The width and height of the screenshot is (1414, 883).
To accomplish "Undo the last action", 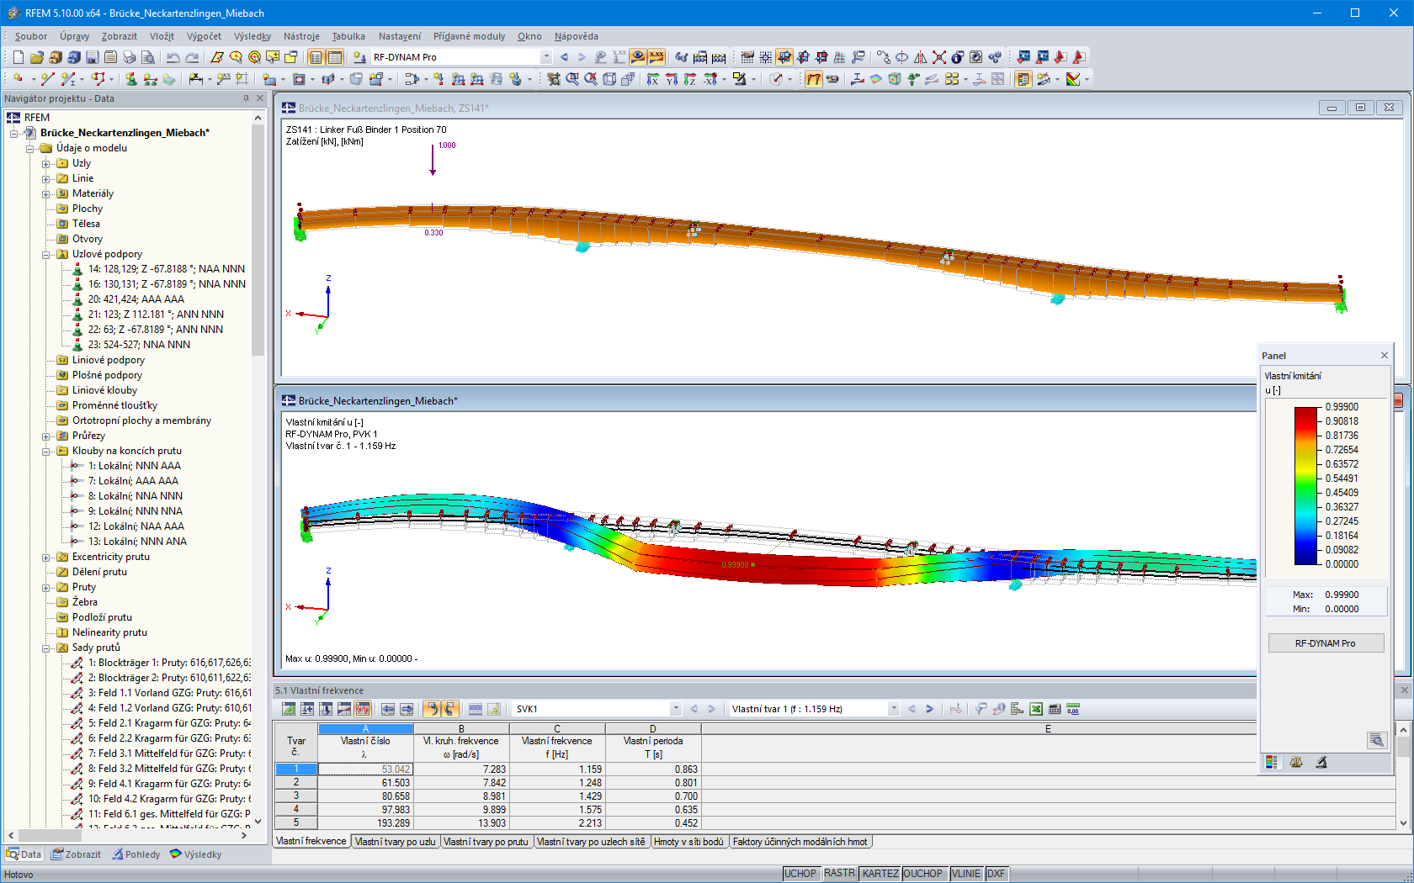I will pyautogui.click(x=173, y=57).
